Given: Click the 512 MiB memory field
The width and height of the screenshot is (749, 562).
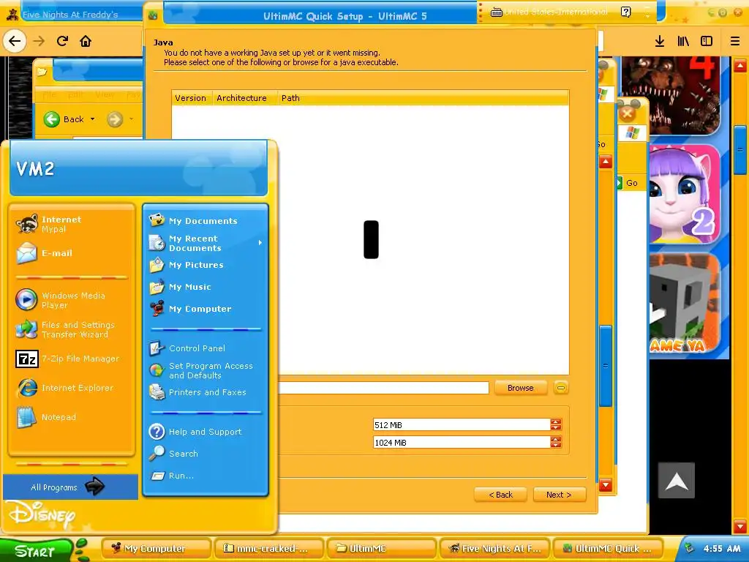Looking at the screenshot, I should pos(462,425).
